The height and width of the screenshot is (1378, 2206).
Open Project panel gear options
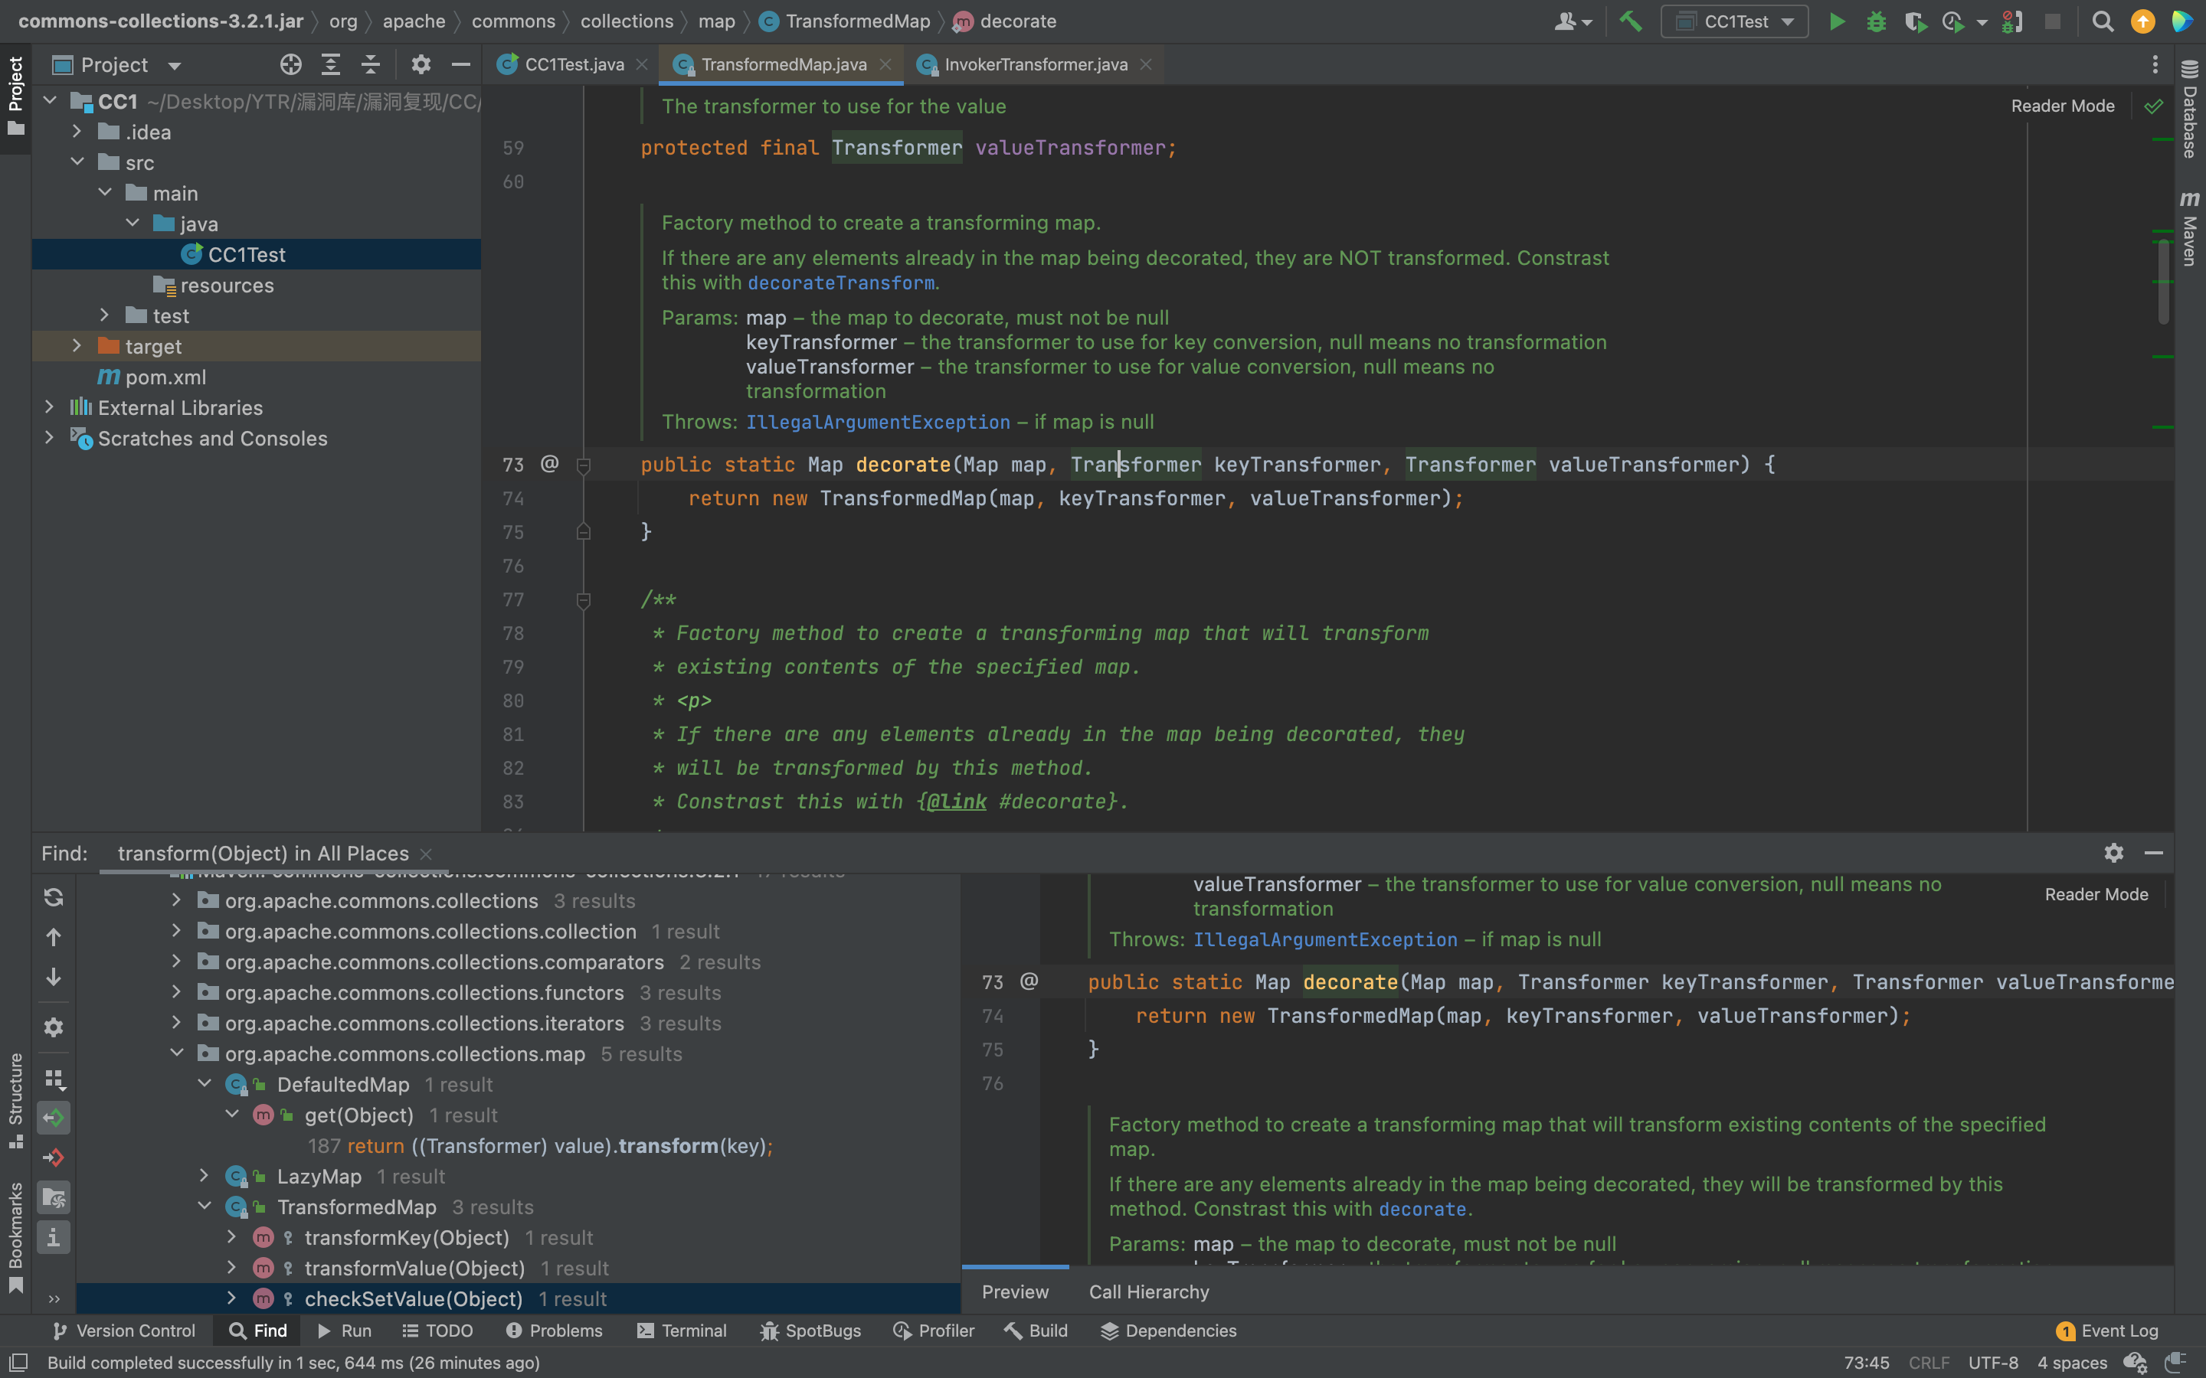pos(421,65)
